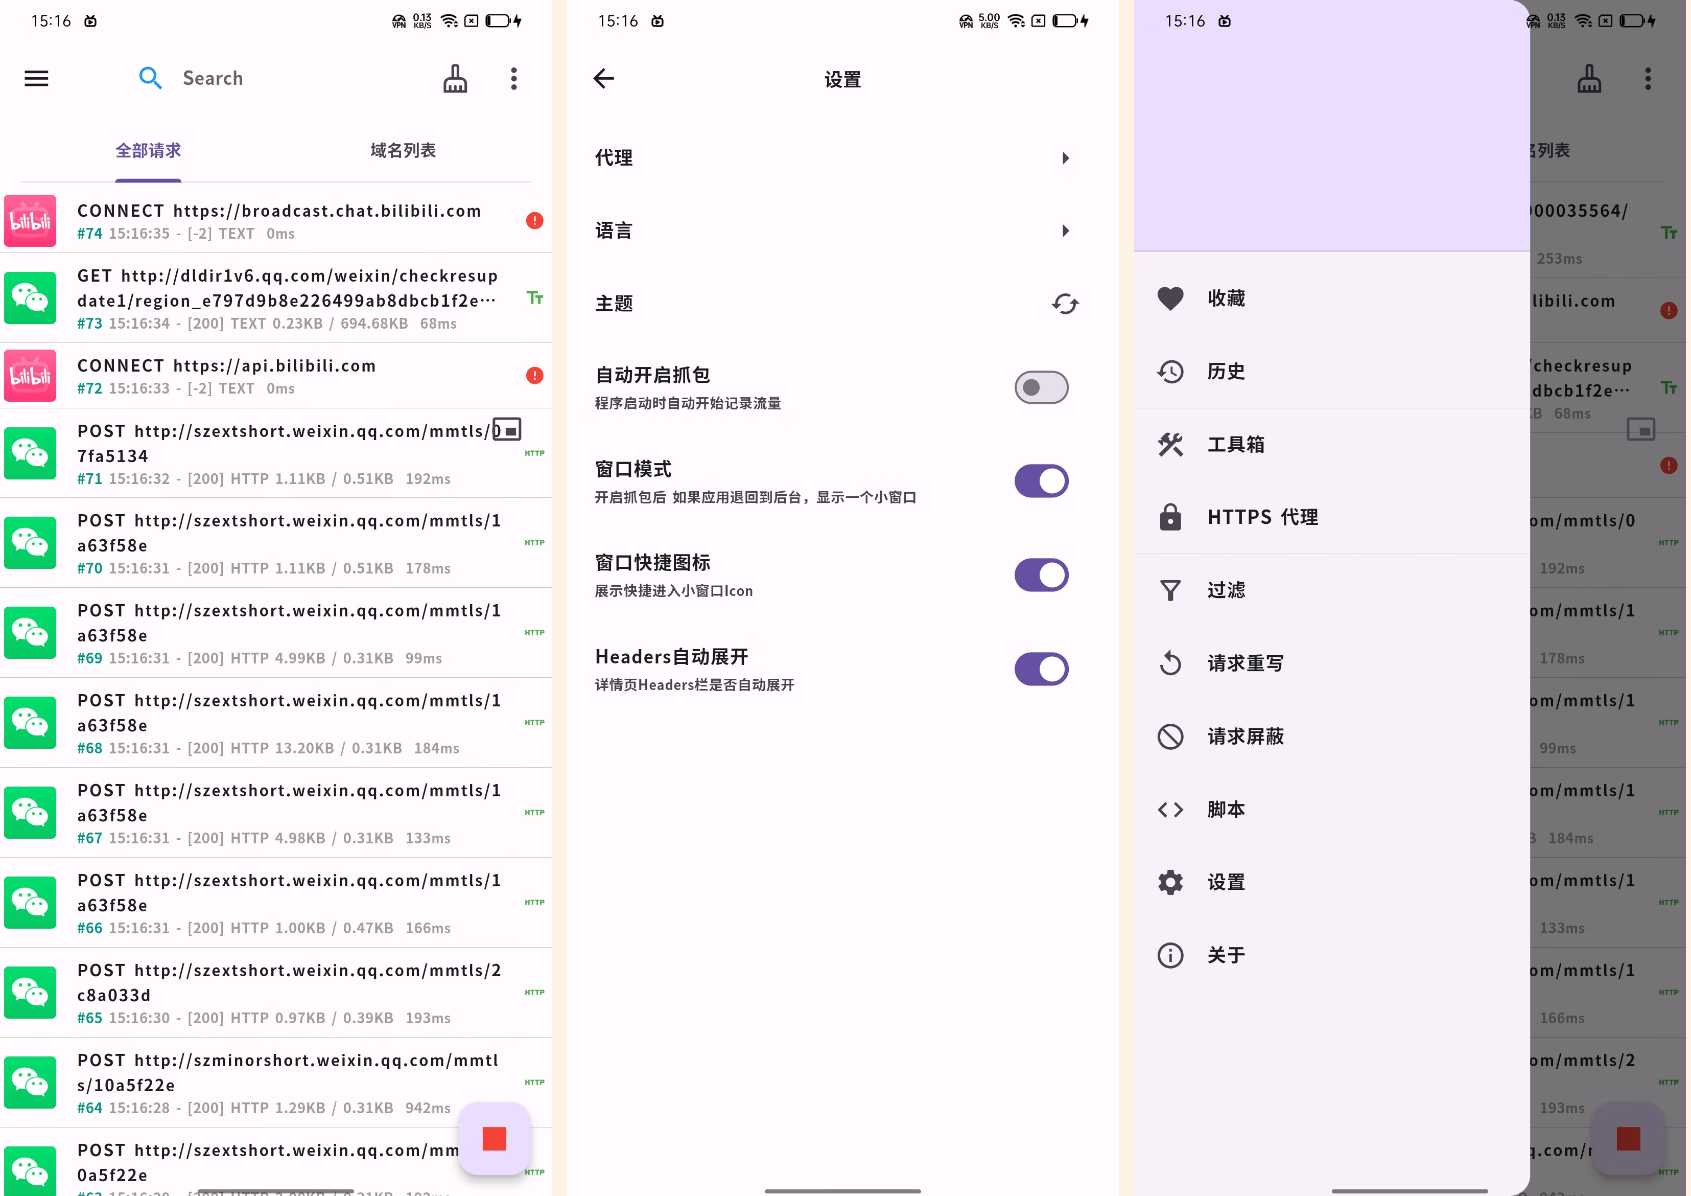The width and height of the screenshot is (1691, 1196).
Task: Tap the blue search magnifier icon
Action: 150,78
